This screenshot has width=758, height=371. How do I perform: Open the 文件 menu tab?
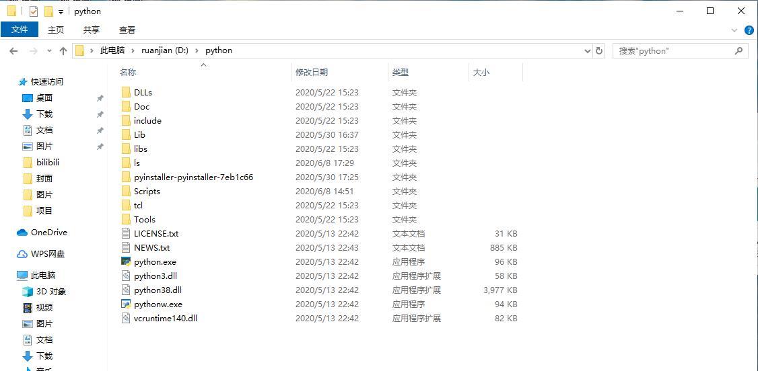(20, 30)
